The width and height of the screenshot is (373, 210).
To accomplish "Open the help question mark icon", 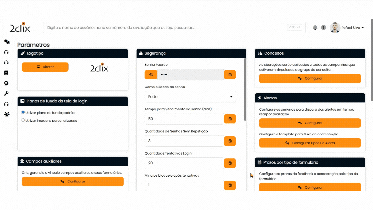I will 323,28.
